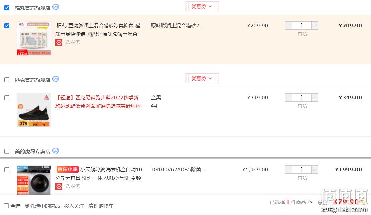Select the 匹克 running shoes item checkbox
Viewport: 371px width, 215px height.
tap(7, 98)
